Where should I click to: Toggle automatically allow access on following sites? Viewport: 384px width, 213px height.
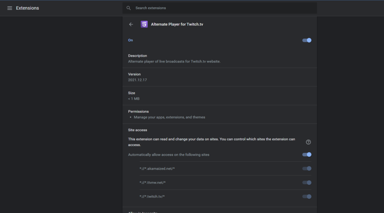tap(307, 155)
